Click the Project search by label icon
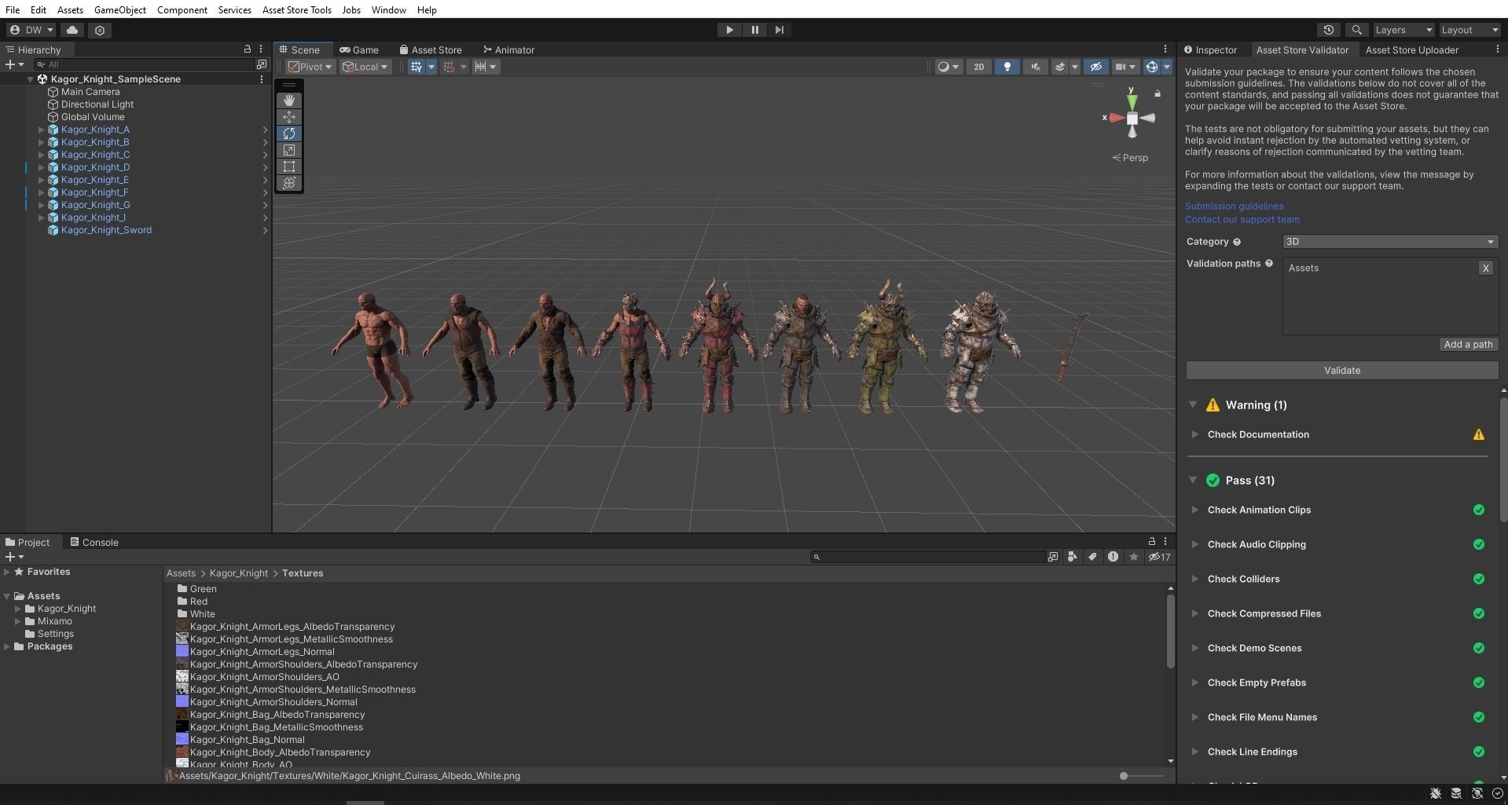The image size is (1508, 805). 1092,557
